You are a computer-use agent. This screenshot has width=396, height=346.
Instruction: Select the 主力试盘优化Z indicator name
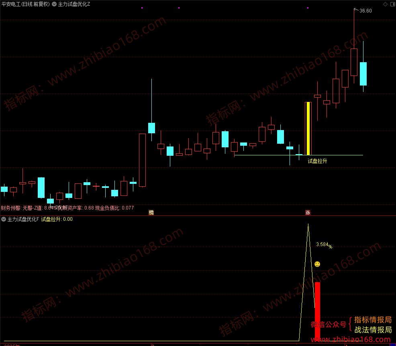(74, 4)
